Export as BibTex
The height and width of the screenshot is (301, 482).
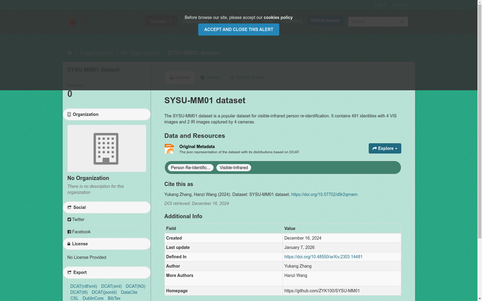[x=114, y=298]
